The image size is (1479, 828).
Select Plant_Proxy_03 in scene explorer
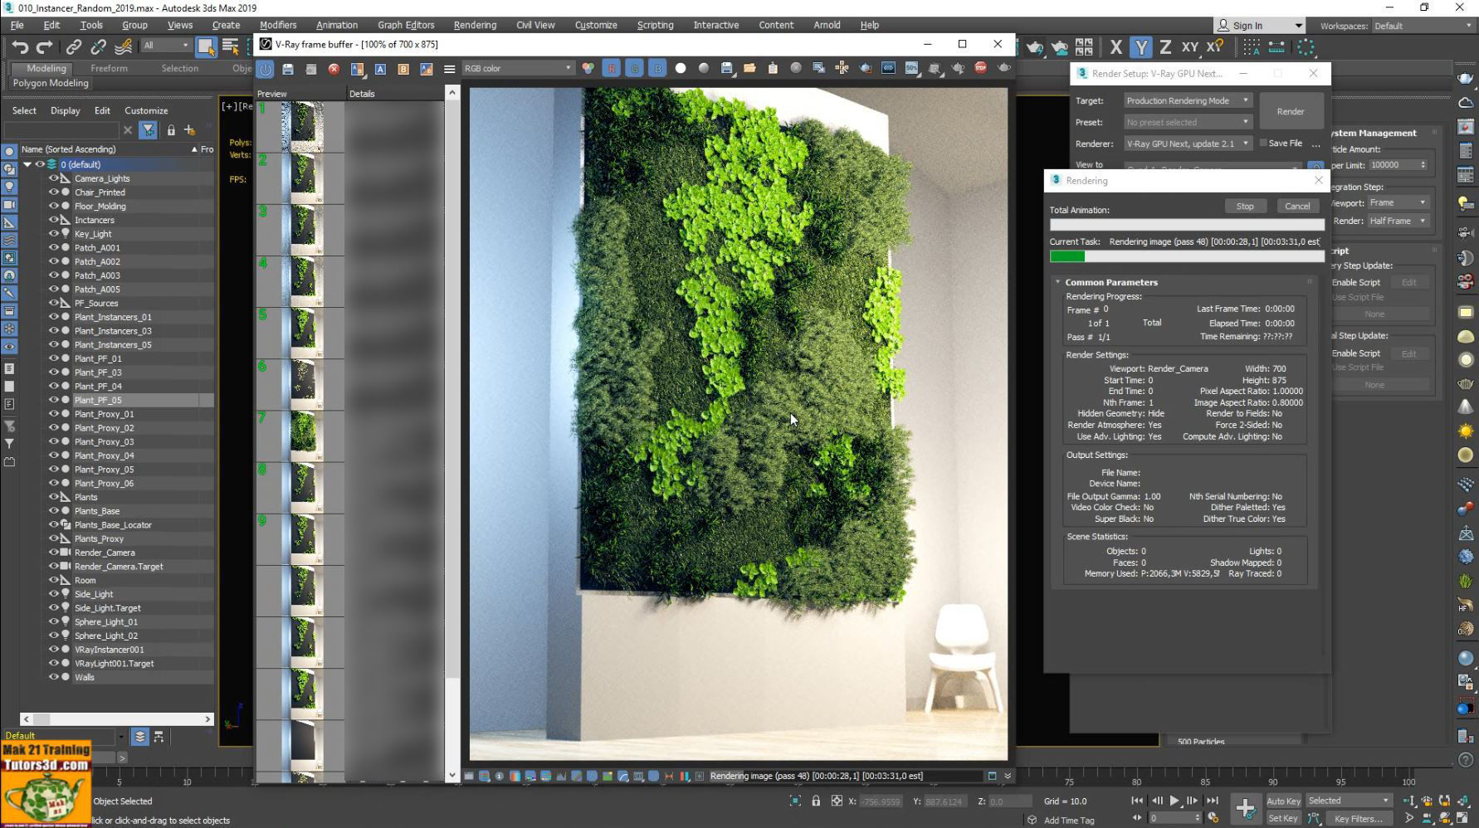[104, 442]
